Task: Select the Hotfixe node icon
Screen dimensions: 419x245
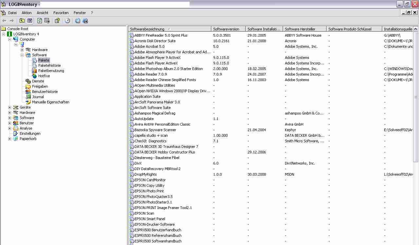Action: (34, 76)
